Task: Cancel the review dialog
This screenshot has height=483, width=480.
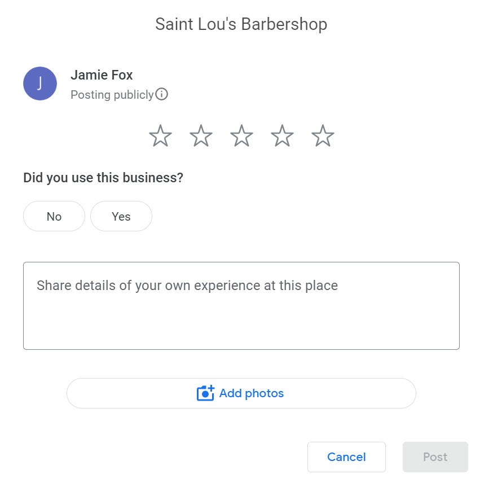Action: tap(346, 457)
